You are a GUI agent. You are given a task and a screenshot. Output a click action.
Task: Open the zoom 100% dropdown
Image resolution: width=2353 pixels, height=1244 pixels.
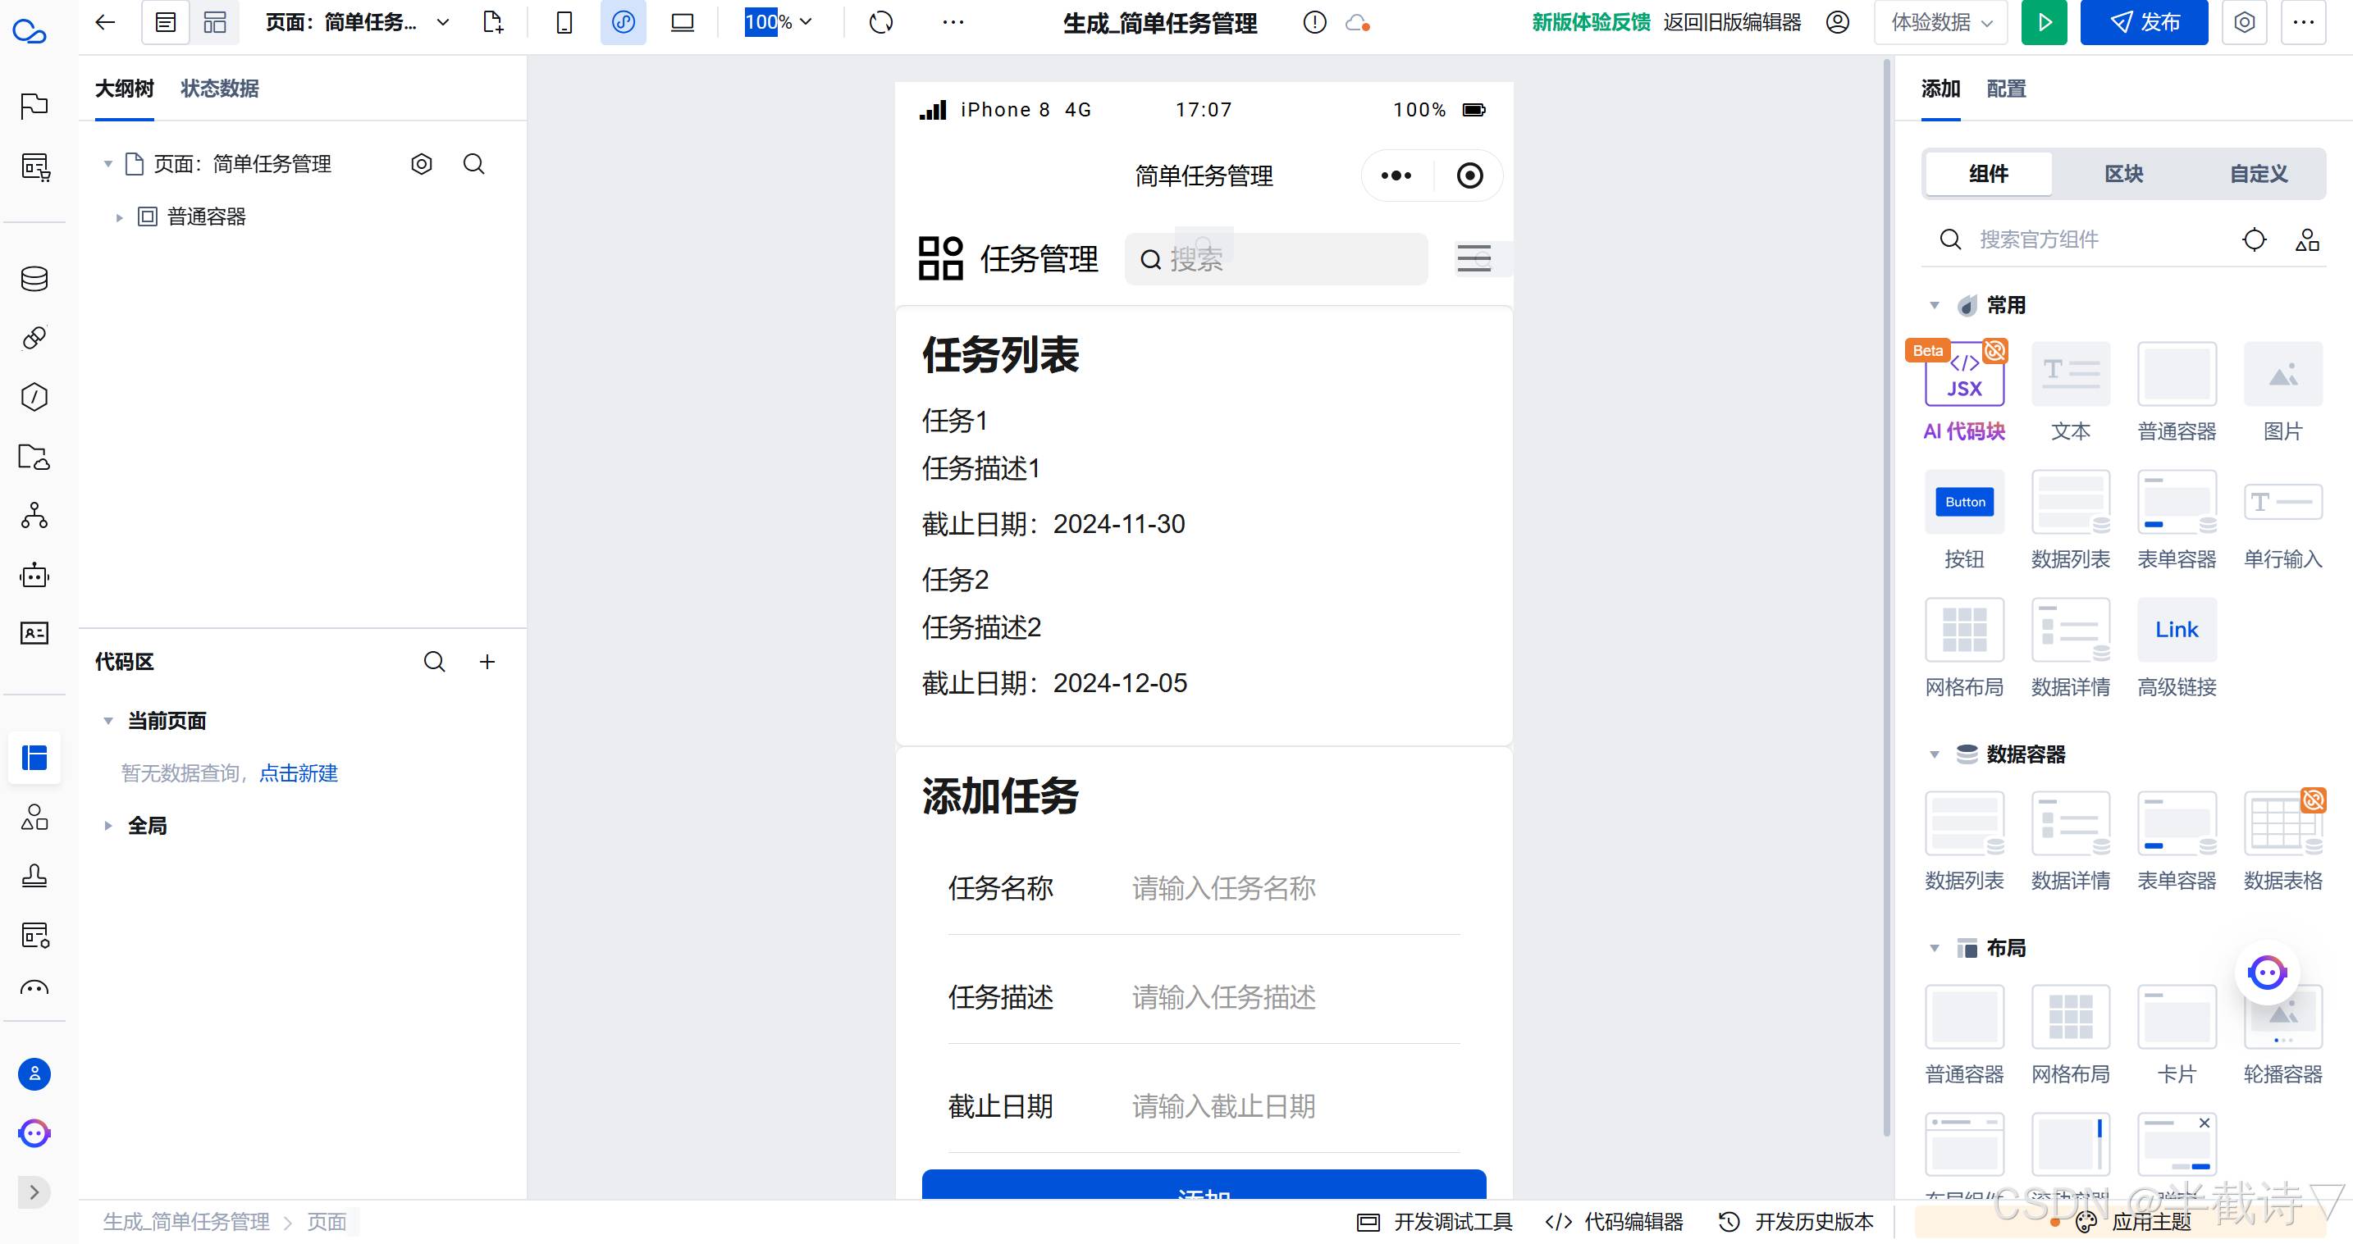coord(779,23)
